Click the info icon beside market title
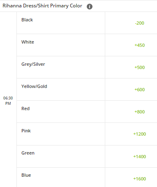 click(x=90, y=7)
